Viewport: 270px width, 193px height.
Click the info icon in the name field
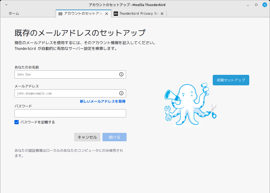click(x=121, y=74)
